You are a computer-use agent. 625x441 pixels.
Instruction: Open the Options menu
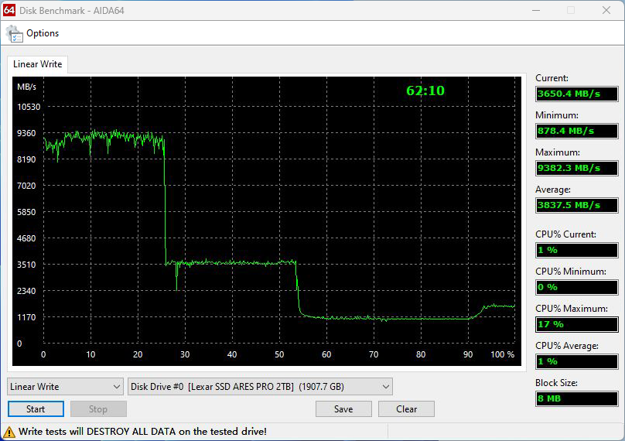[43, 33]
